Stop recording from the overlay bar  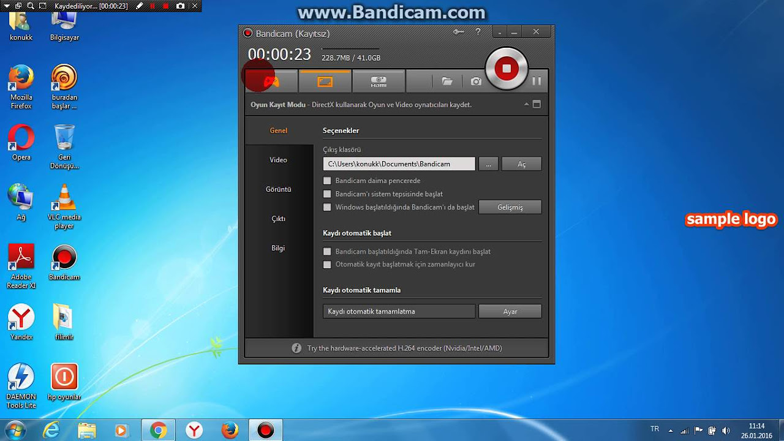165,6
